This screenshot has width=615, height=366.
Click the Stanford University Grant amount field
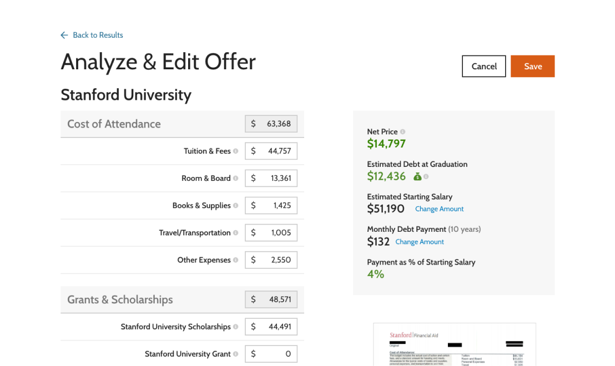[271, 354]
